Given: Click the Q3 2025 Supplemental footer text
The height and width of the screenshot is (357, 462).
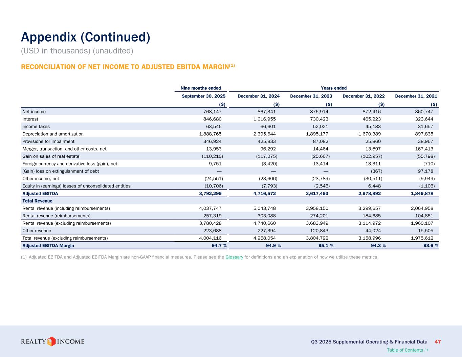Looking at the screenshot, I should pyautogui.click(x=369, y=342).
